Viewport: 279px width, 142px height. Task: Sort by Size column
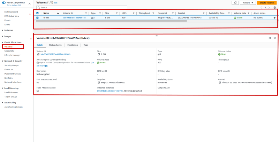(x=117, y=13)
